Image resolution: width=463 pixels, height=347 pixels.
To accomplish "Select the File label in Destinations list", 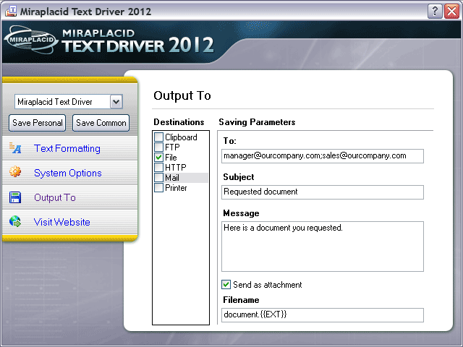I will point(171,158).
